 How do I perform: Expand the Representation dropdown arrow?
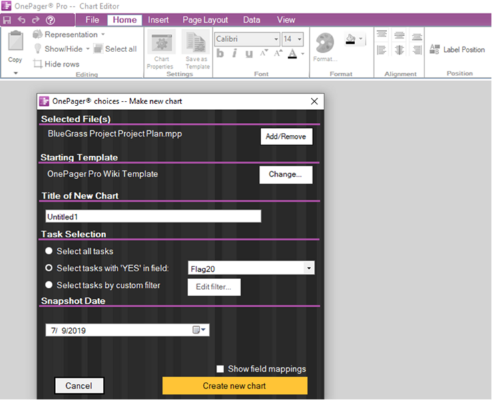(x=103, y=34)
